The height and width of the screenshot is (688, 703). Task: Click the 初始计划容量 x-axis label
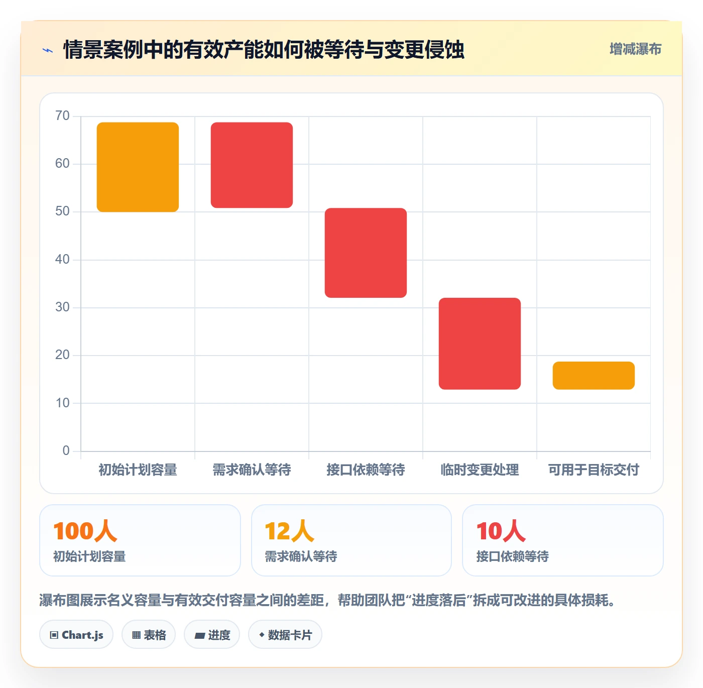(x=138, y=470)
